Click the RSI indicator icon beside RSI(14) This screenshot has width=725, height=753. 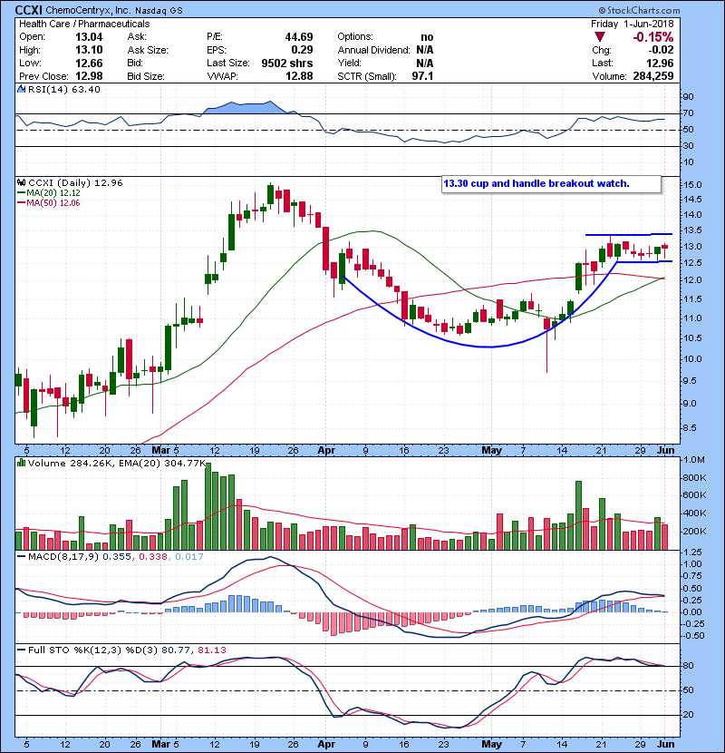(x=21, y=89)
